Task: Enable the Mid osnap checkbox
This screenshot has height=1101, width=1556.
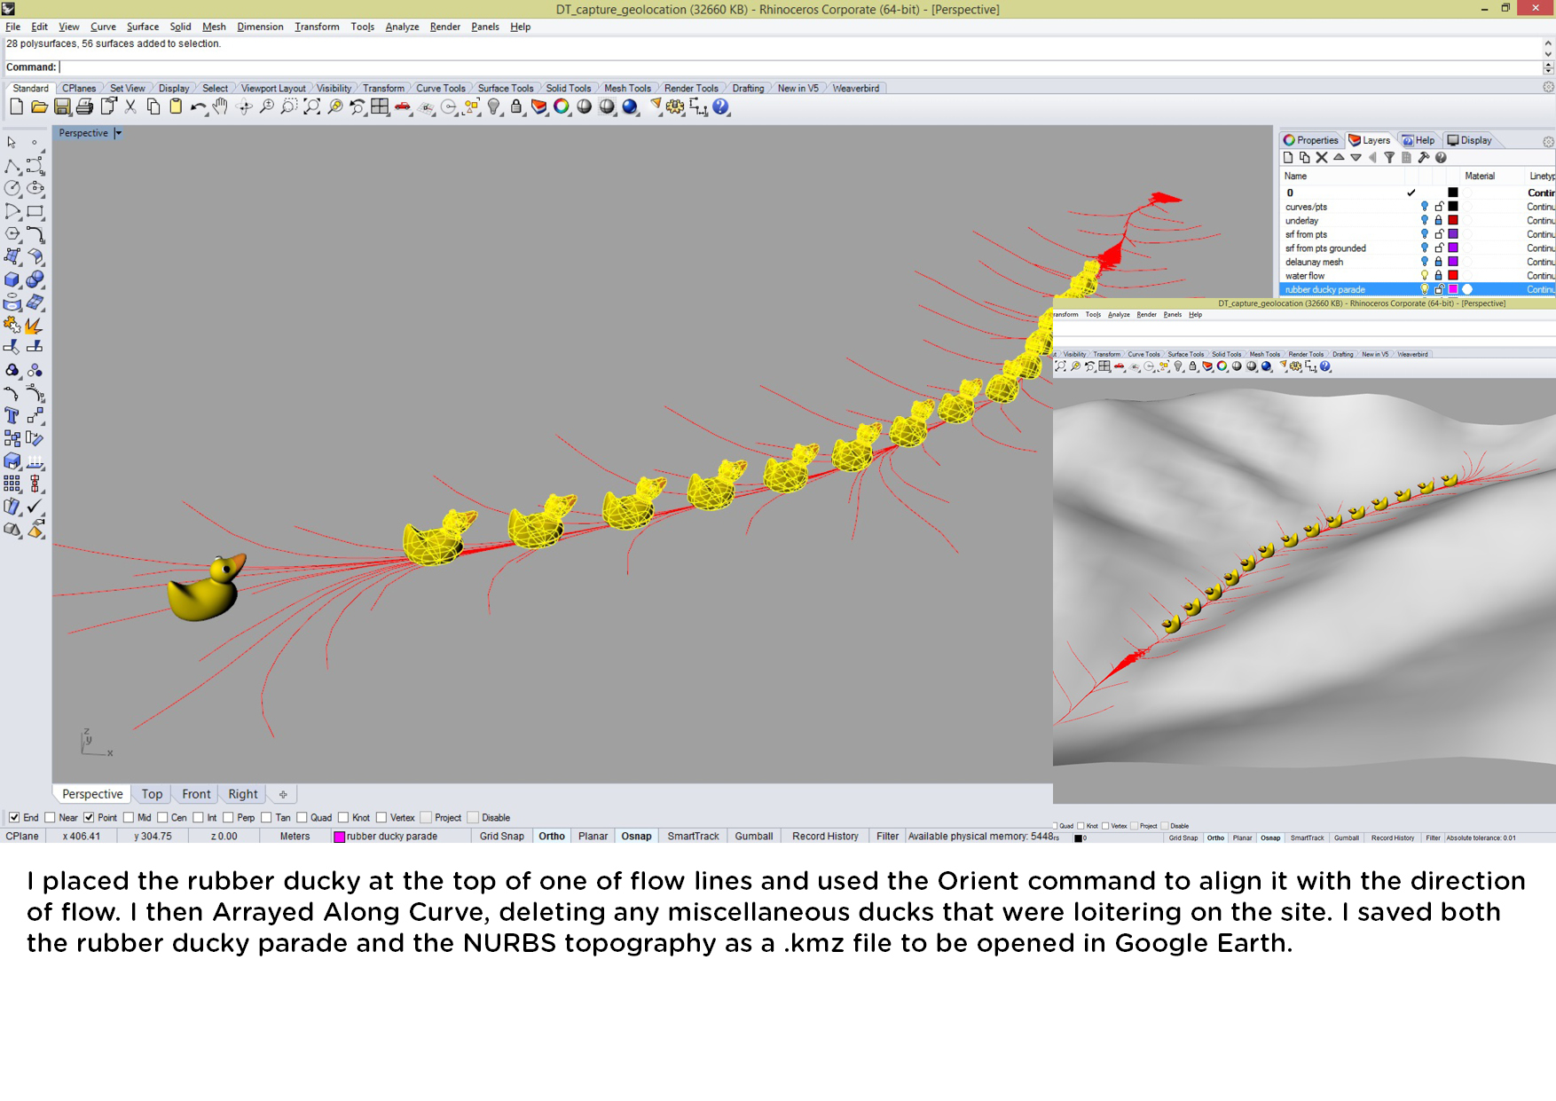Action: 130,818
